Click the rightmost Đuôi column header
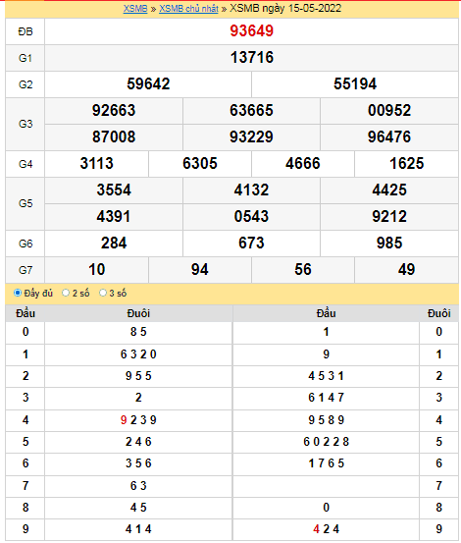The width and height of the screenshot is (461, 543). click(x=438, y=313)
